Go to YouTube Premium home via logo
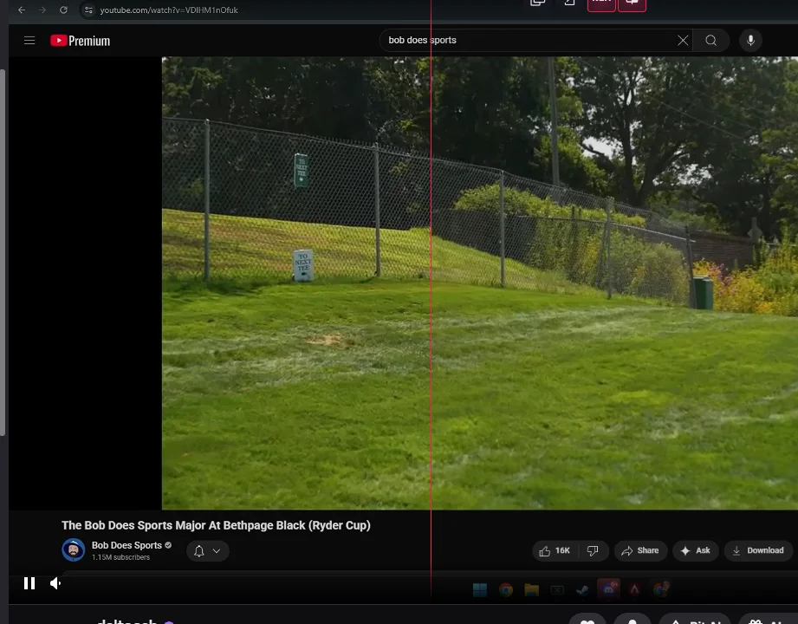The image size is (798, 624). pyautogui.click(x=80, y=41)
